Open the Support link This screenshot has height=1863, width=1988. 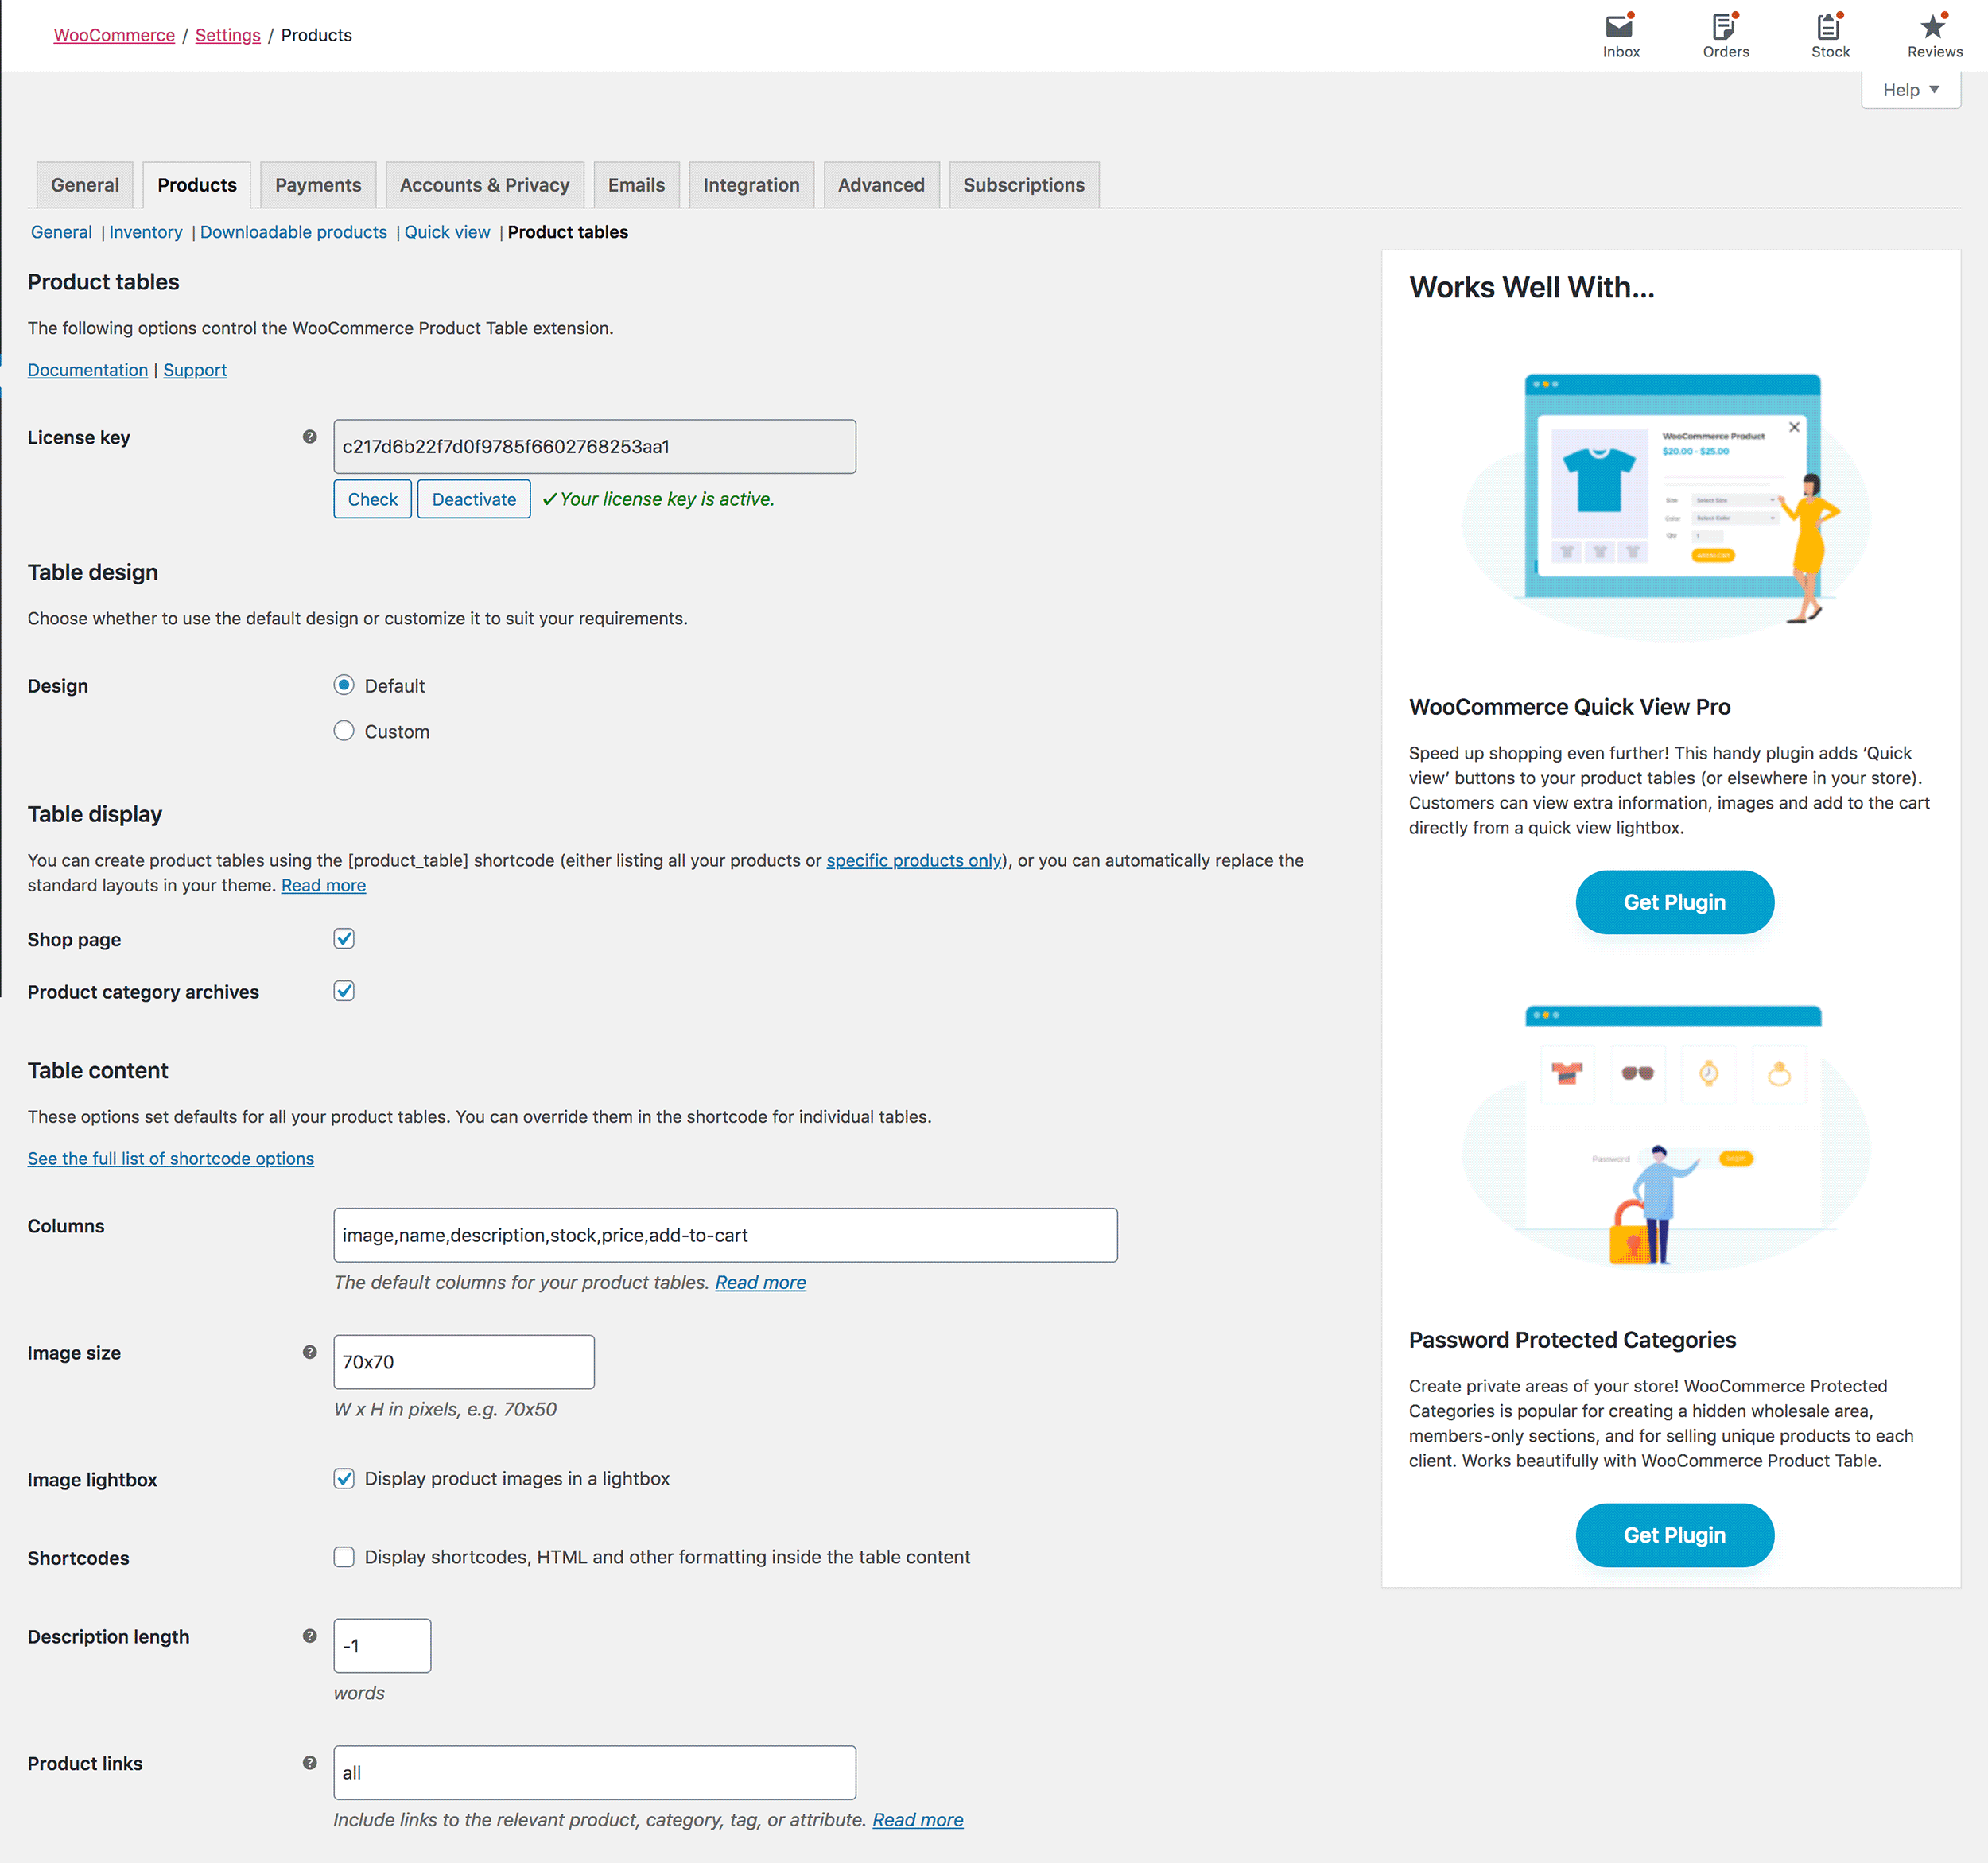pos(195,370)
